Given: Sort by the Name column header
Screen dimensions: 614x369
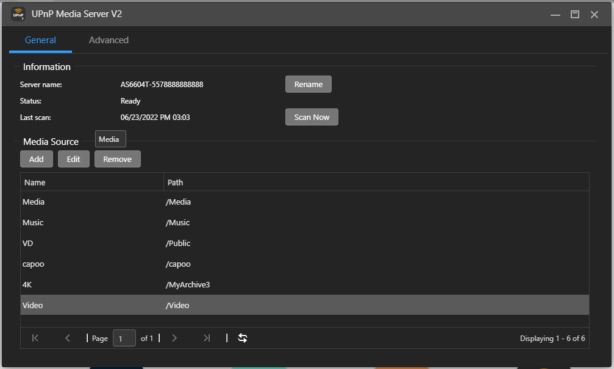Looking at the screenshot, I should point(91,182).
